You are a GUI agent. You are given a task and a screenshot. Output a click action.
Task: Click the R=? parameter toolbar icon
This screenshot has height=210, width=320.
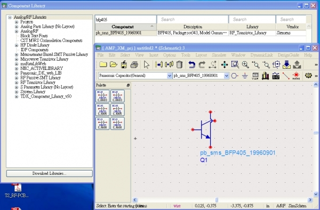[276, 76]
